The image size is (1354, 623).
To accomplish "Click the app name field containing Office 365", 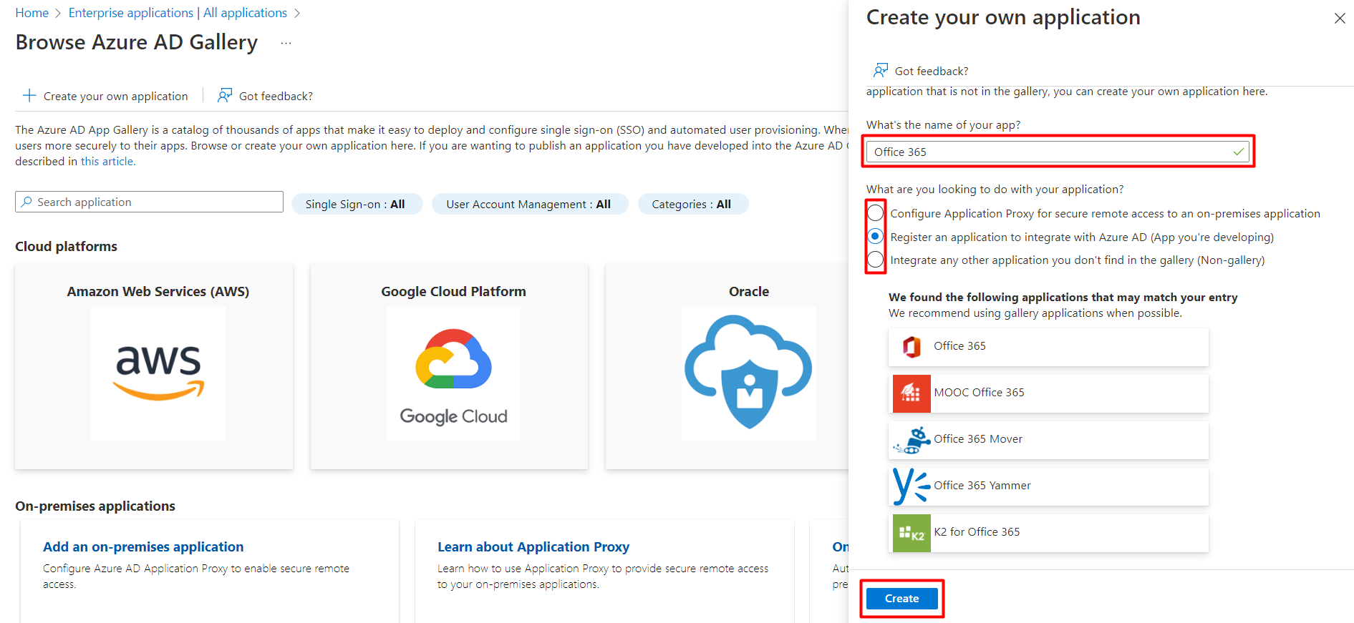I will coord(1058,152).
